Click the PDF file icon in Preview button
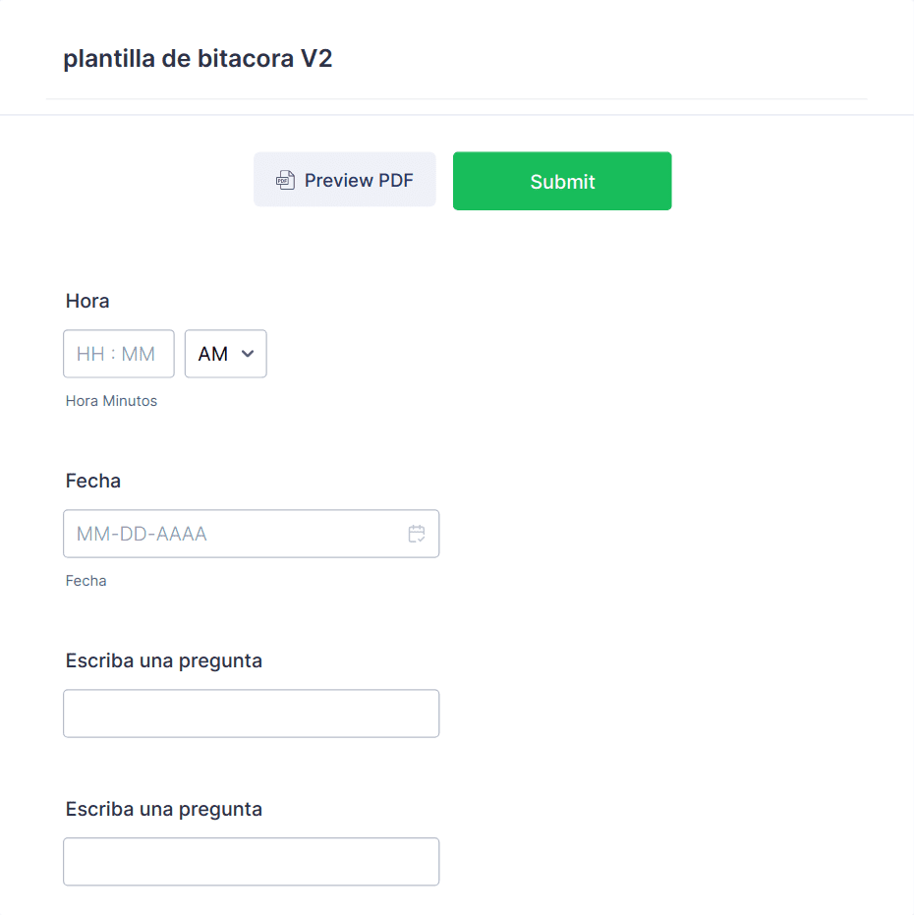914x915 pixels. 285,180
